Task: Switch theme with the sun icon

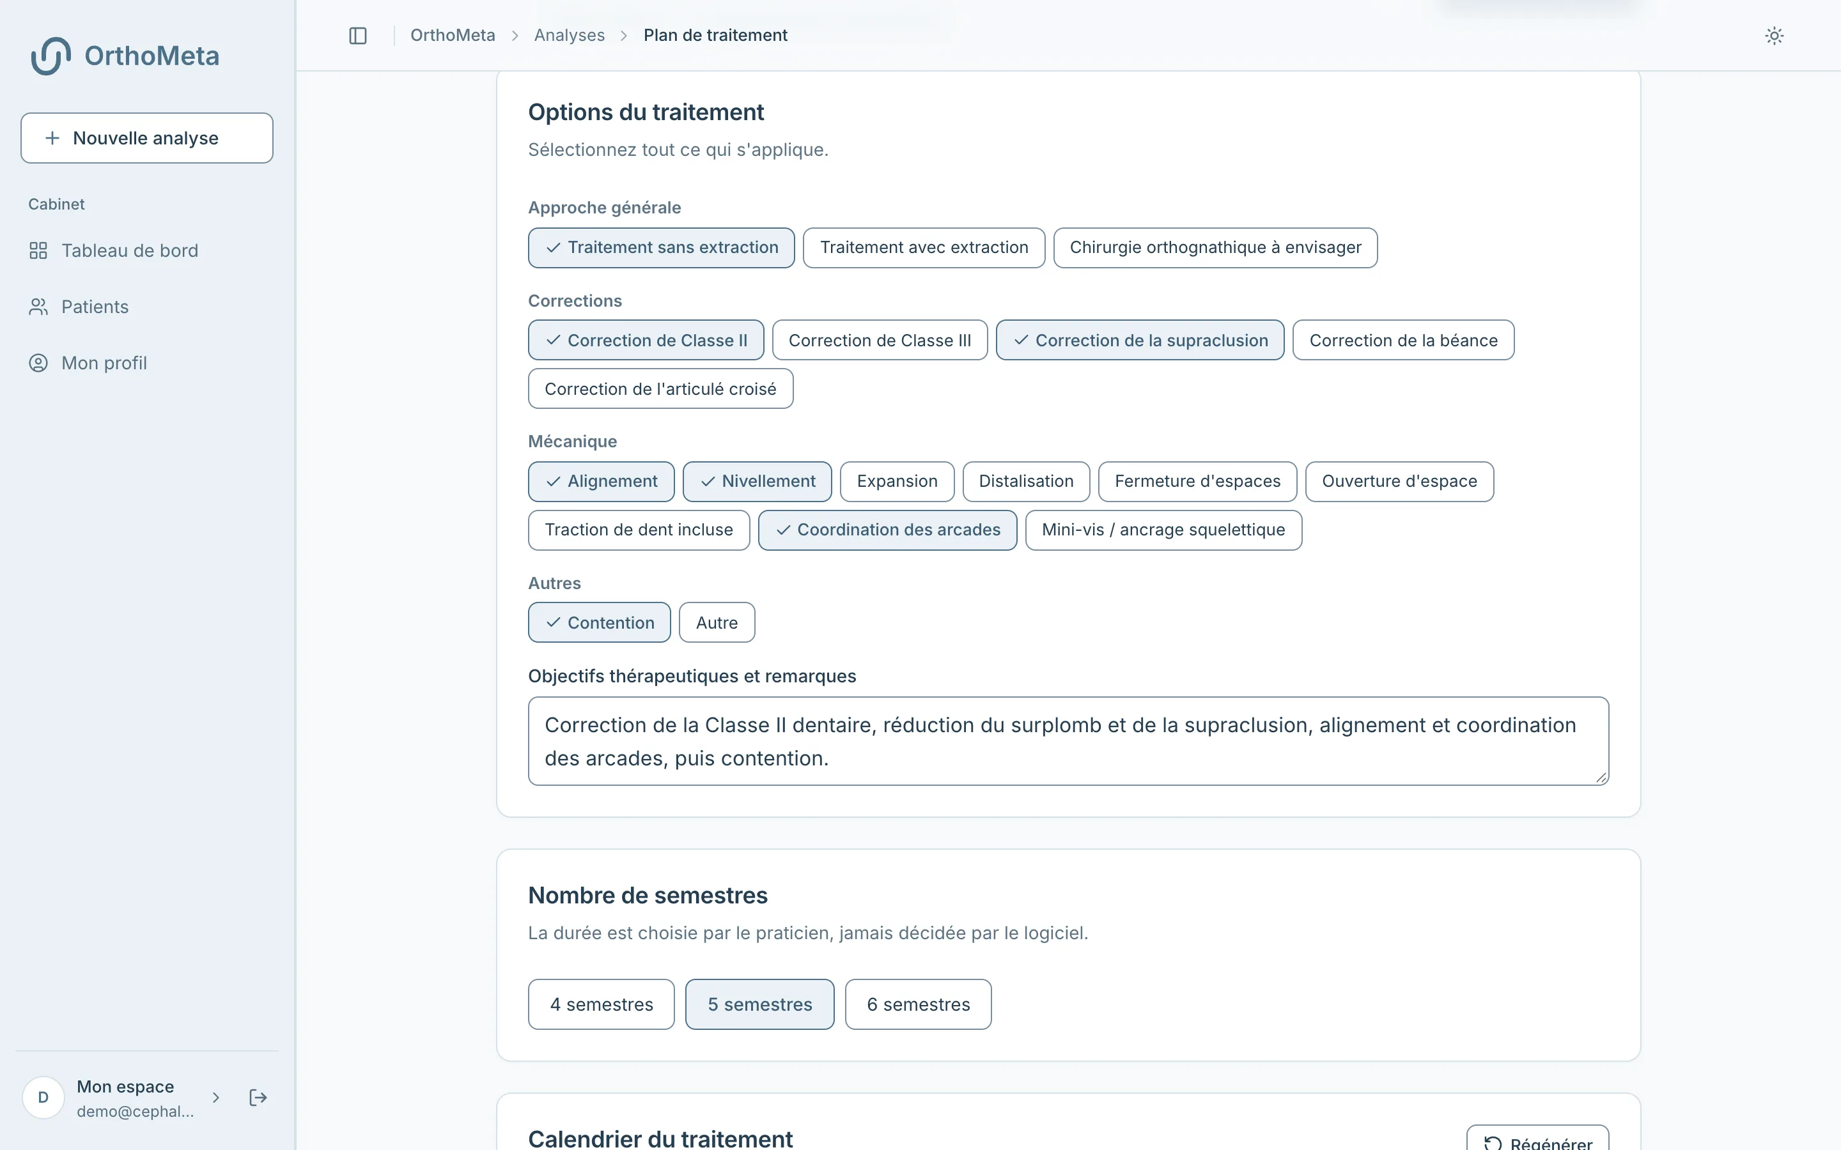Action: 1774,36
